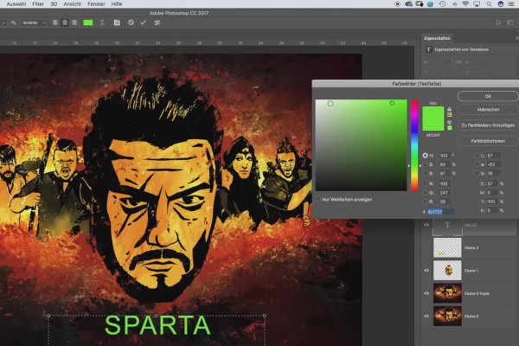Viewport: 519px width, 346px height.
Task: Left-align text in options bar
Action: click(x=55, y=22)
